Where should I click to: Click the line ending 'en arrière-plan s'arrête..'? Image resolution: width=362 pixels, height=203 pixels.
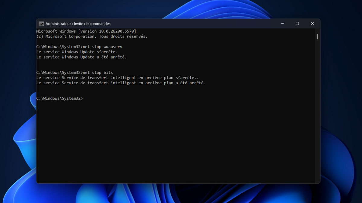[117, 78]
